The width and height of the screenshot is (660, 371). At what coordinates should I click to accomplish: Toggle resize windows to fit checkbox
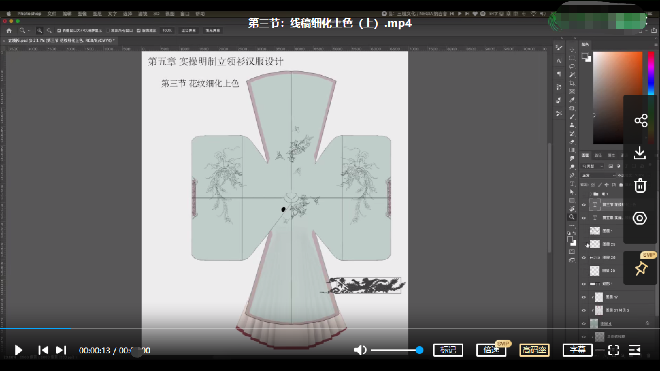[x=59, y=30]
